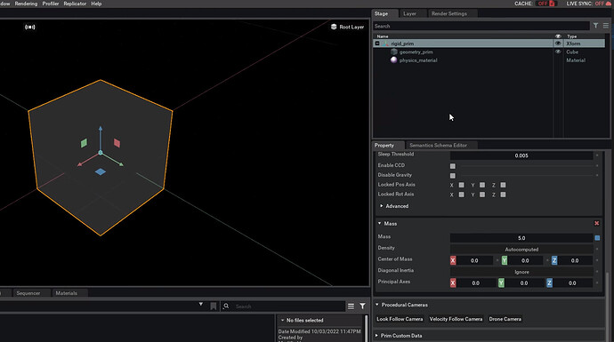Click the content browser bookmark icon

click(214, 306)
